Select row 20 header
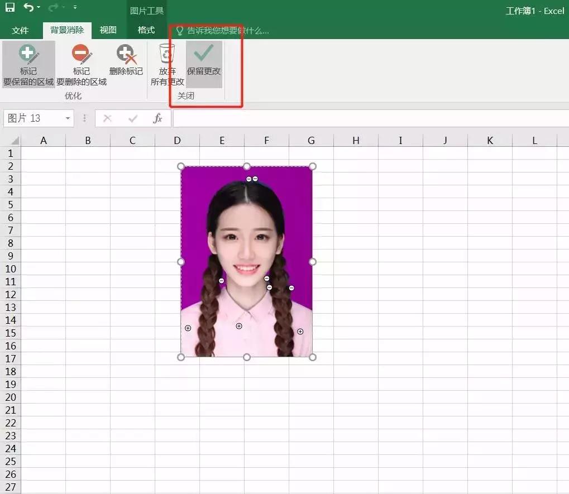Viewport: 569px width, 494px height. 11,397
